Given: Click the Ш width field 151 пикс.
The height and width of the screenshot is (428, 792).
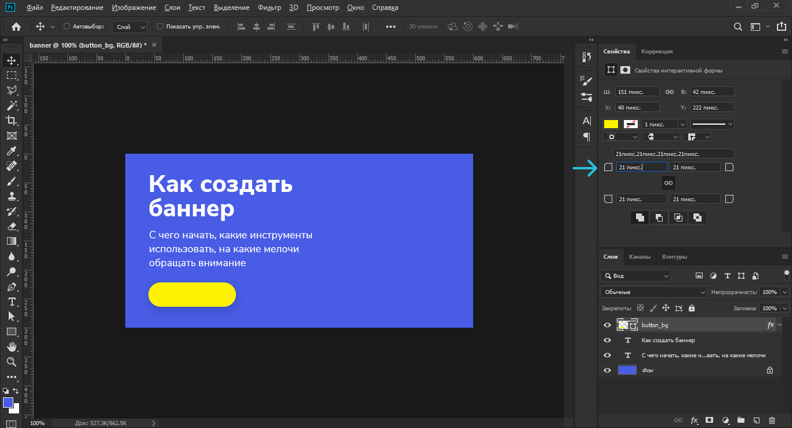Looking at the screenshot, I should (x=637, y=92).
